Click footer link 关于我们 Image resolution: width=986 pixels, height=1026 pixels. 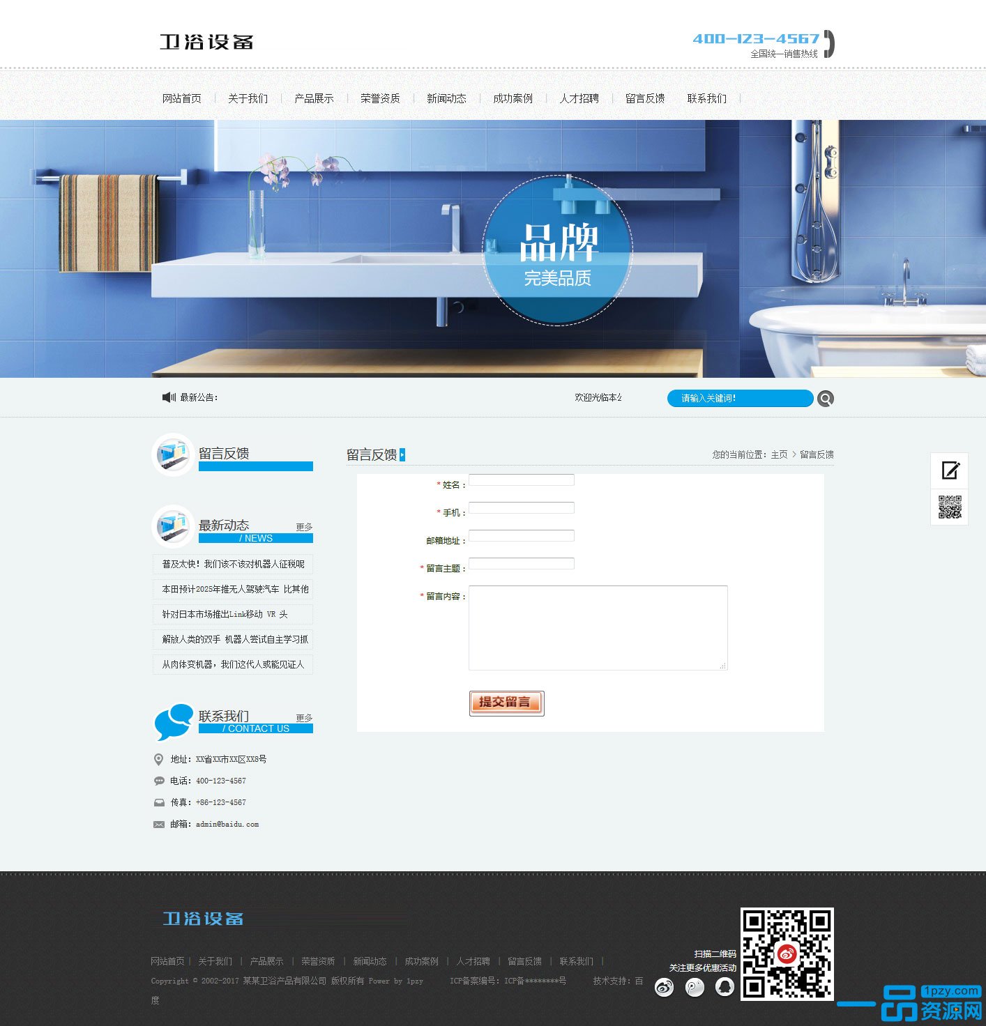[x=215, y=961]
